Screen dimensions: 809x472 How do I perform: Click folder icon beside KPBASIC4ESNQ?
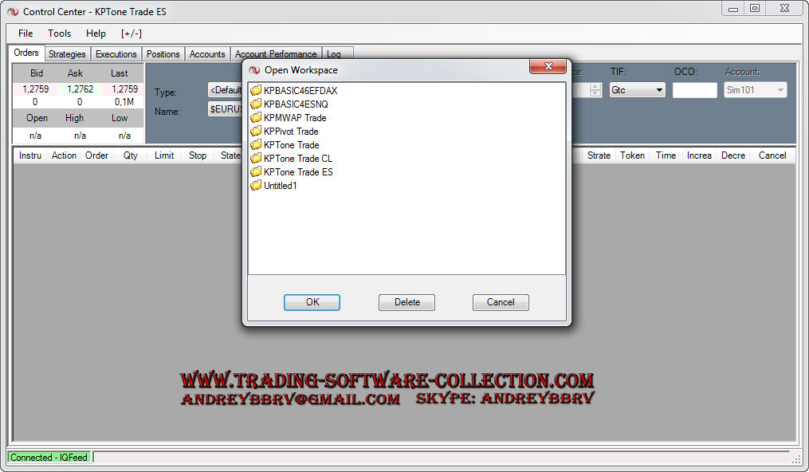pos(256,104)
